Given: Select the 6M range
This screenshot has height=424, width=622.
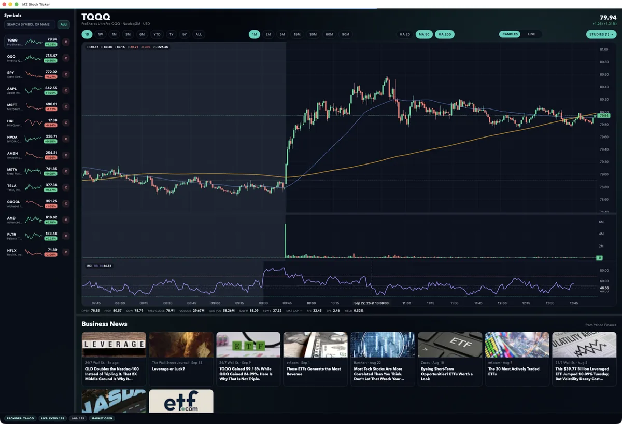Looking at the screenshot, I should [x=142, y=34].
